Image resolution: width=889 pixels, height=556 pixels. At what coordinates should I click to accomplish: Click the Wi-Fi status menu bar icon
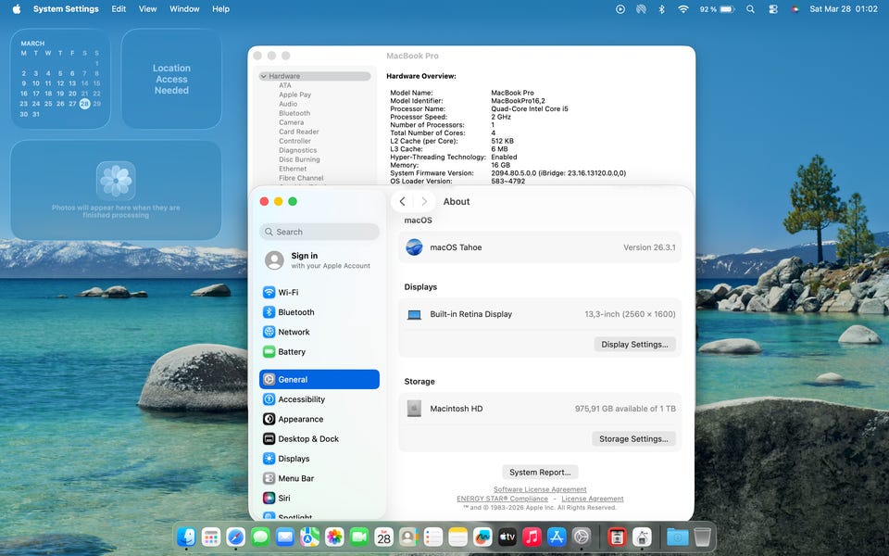point(683,9)
